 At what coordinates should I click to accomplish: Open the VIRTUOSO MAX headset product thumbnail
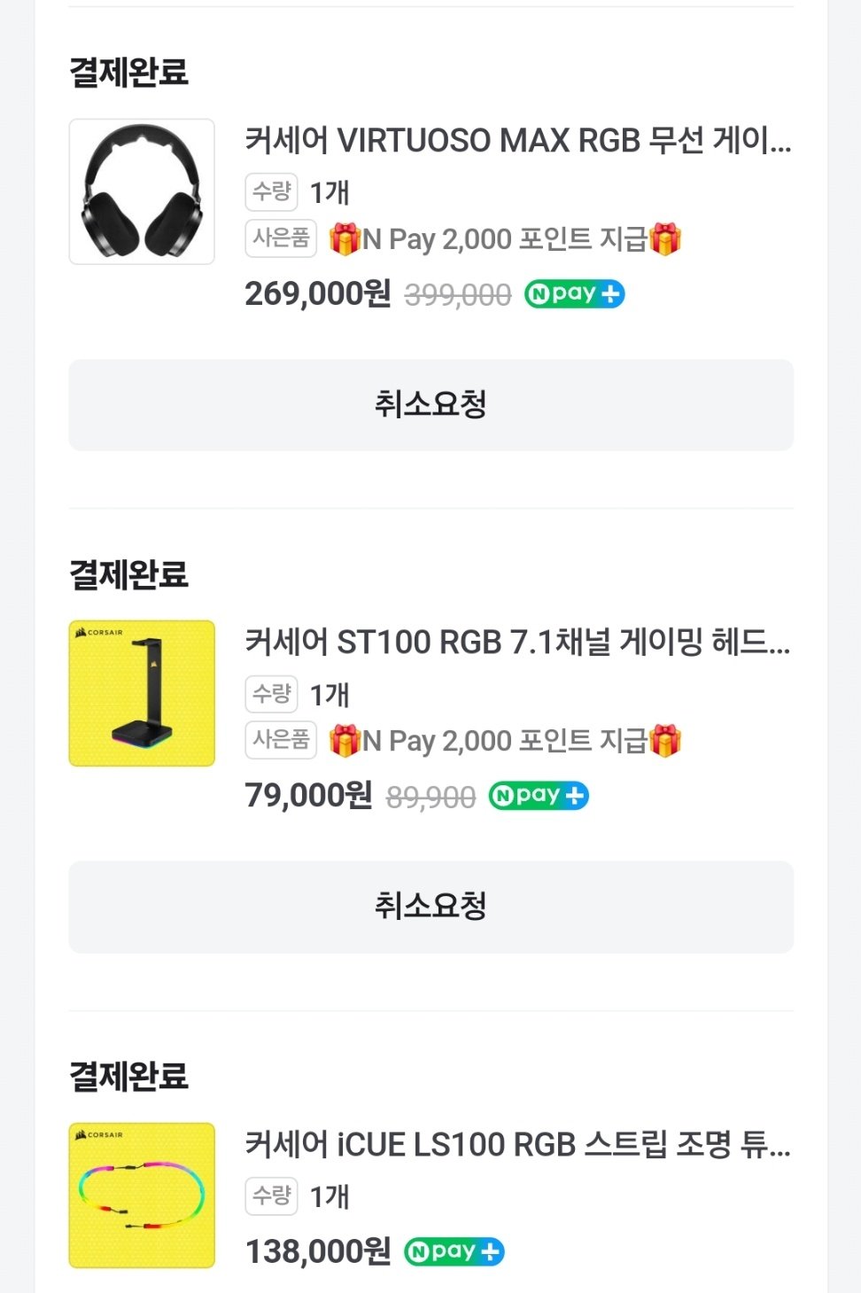142,191
